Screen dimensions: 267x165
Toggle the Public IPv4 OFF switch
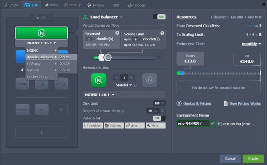point(159,118)
